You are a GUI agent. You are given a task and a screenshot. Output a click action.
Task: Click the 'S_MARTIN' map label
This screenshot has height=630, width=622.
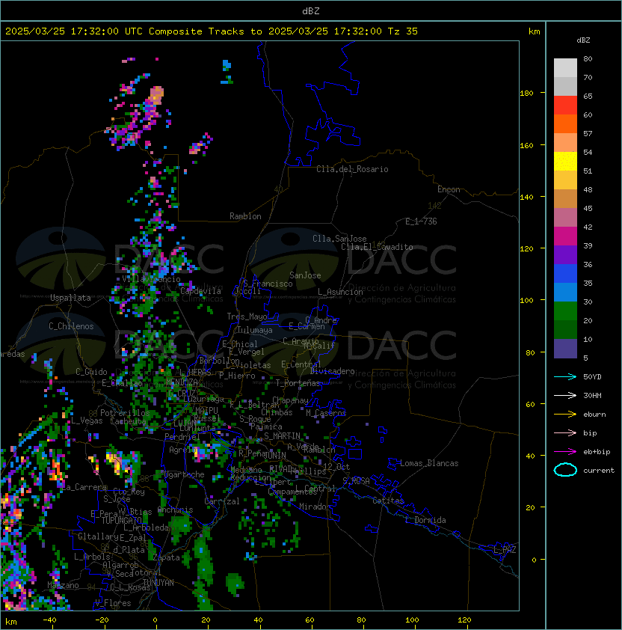(x=282, y=436)
